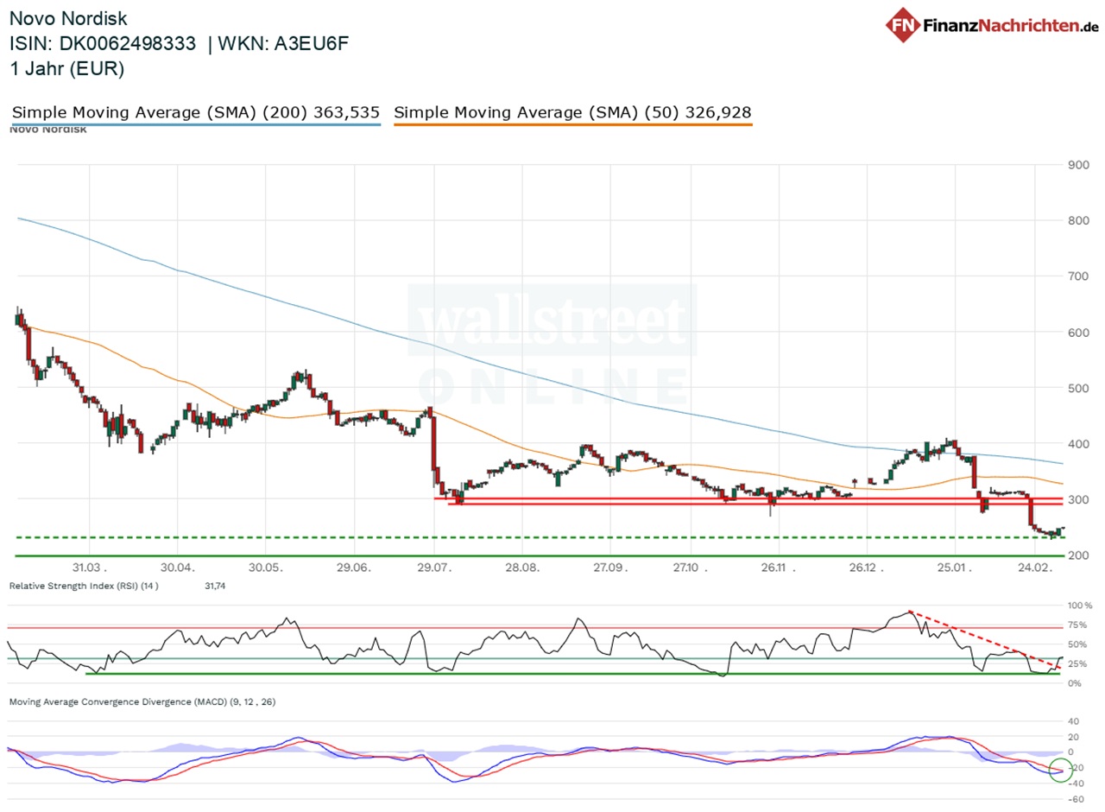
Task: Select the orange SMA (50) legend entry
Action: tap(572, 112)
